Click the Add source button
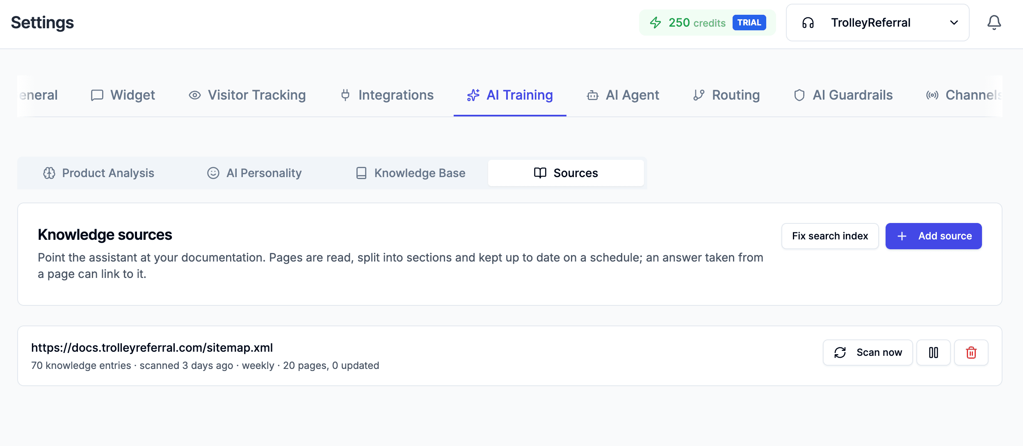This screenshot has width=1023, height=446. pos(934,236)
